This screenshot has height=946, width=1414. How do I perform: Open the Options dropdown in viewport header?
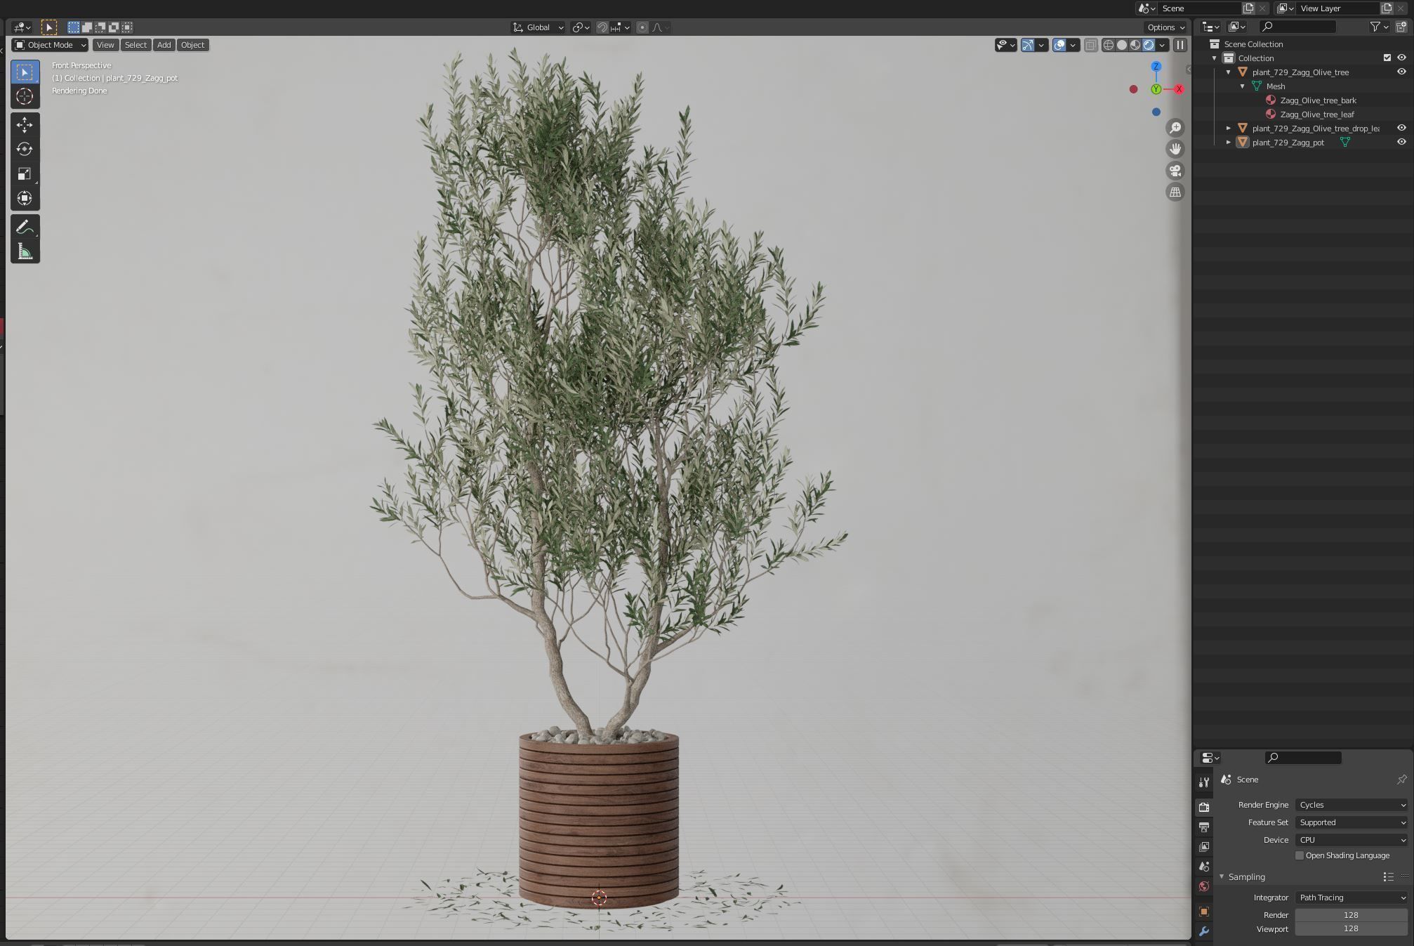tap(1165, 27)
